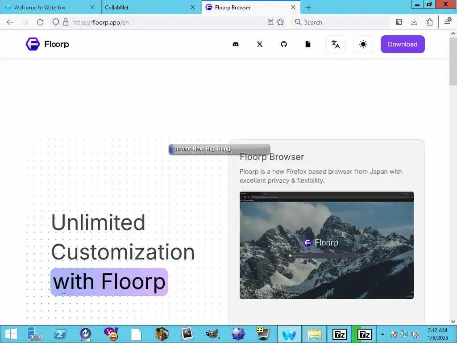Click scrollbar down arrow

453,322
